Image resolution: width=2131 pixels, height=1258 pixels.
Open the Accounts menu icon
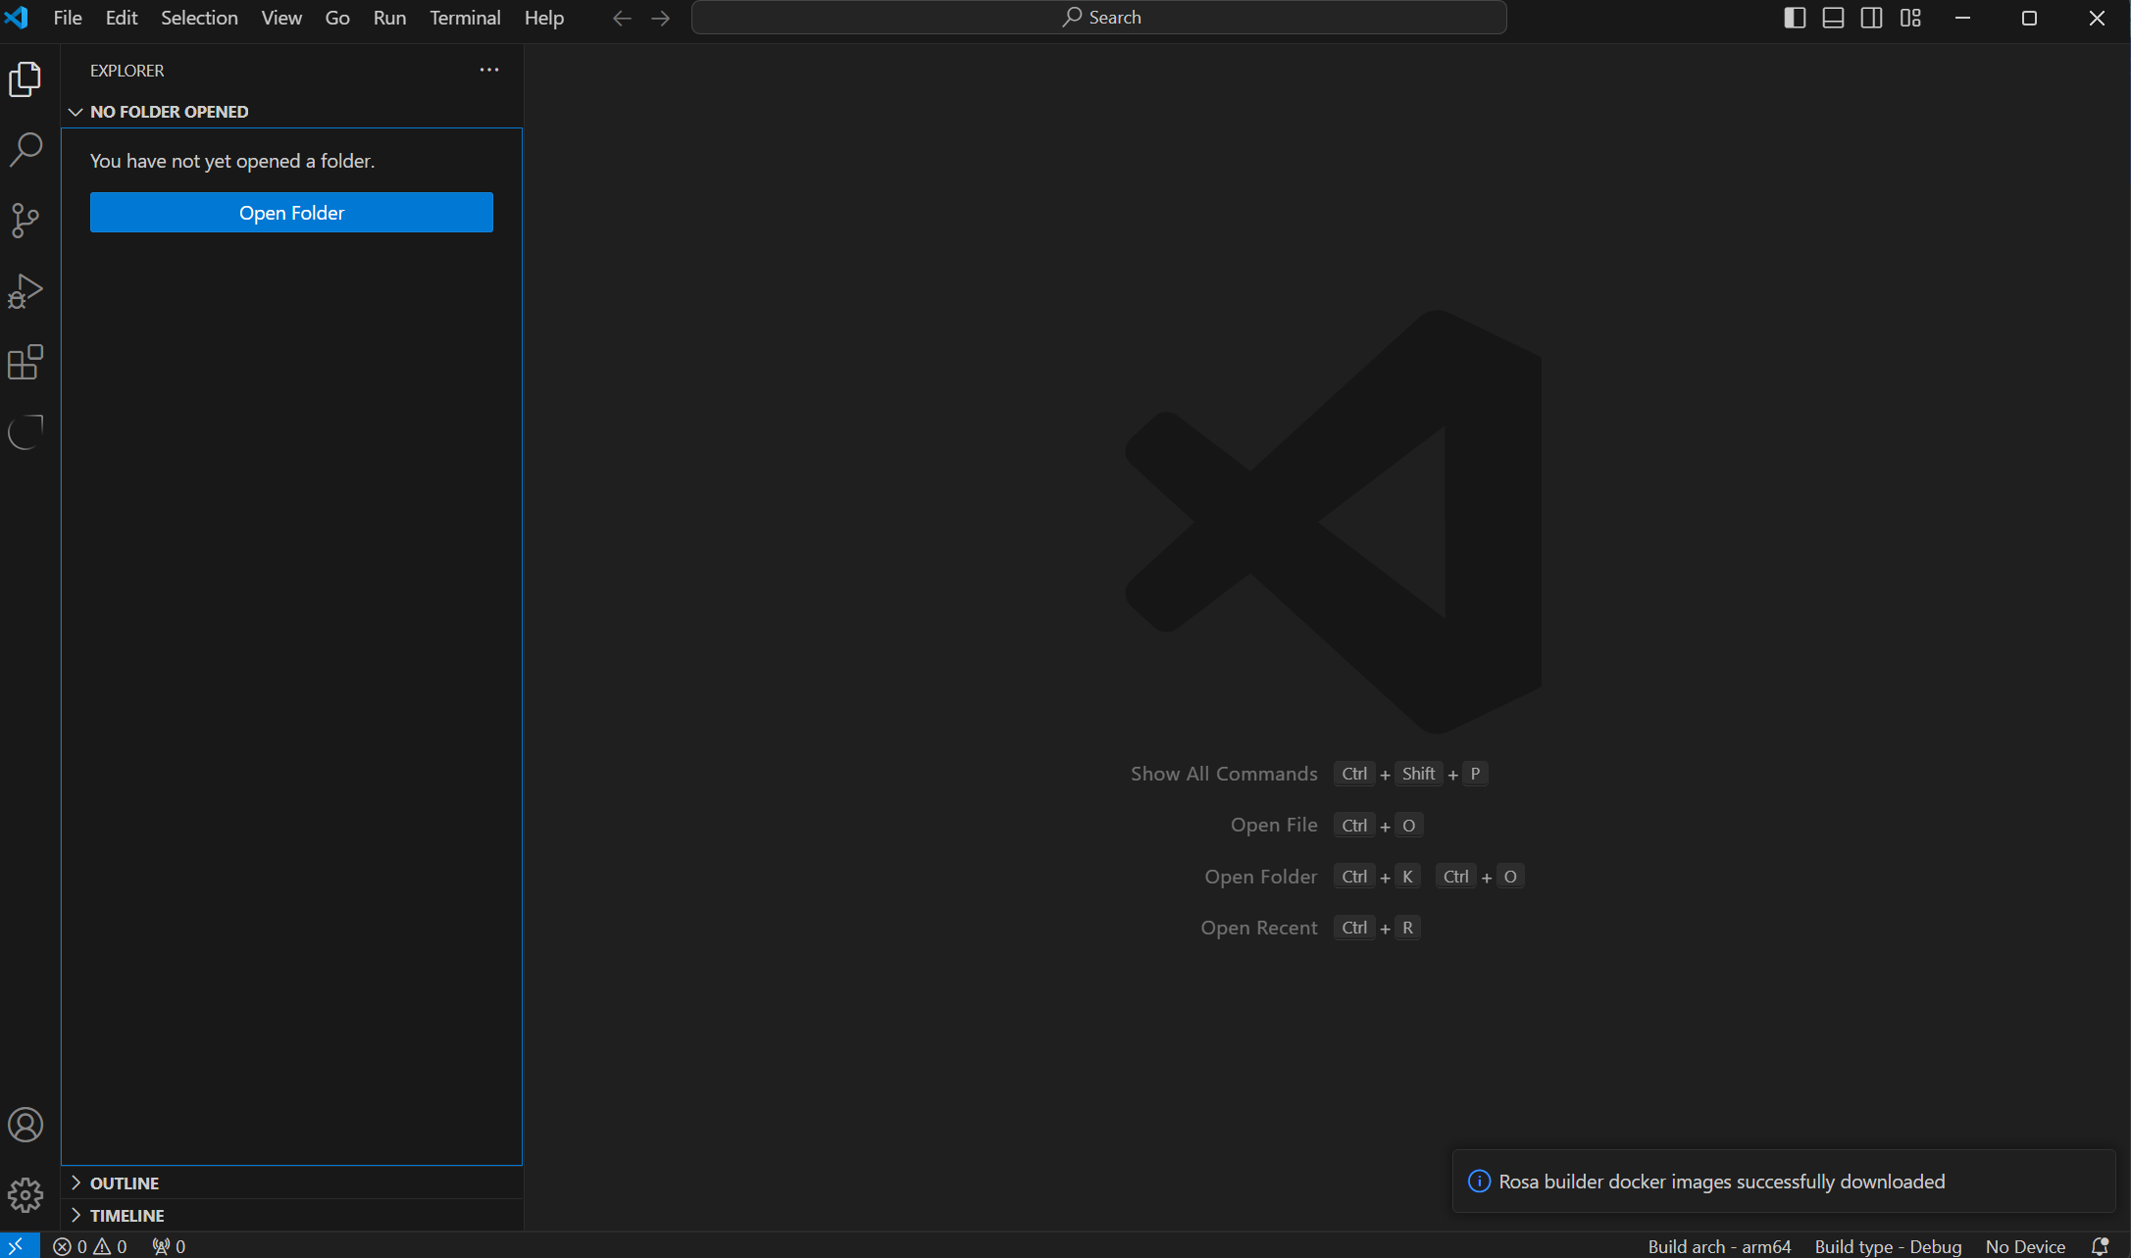(25, 1125)
